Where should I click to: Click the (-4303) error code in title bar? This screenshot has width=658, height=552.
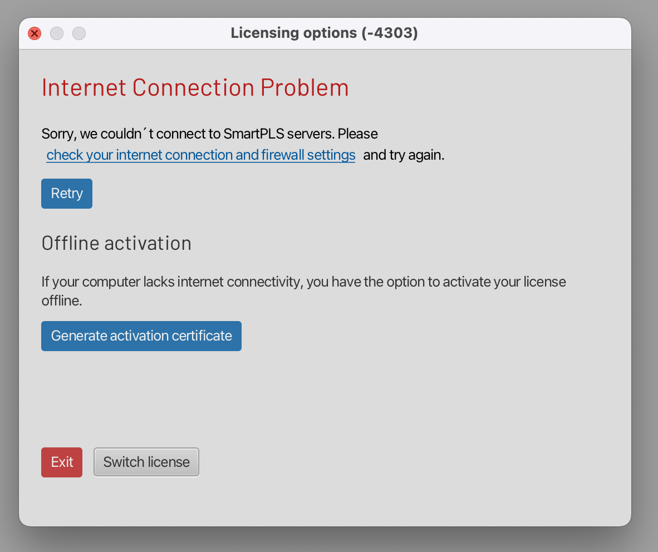tap(390, 33)
